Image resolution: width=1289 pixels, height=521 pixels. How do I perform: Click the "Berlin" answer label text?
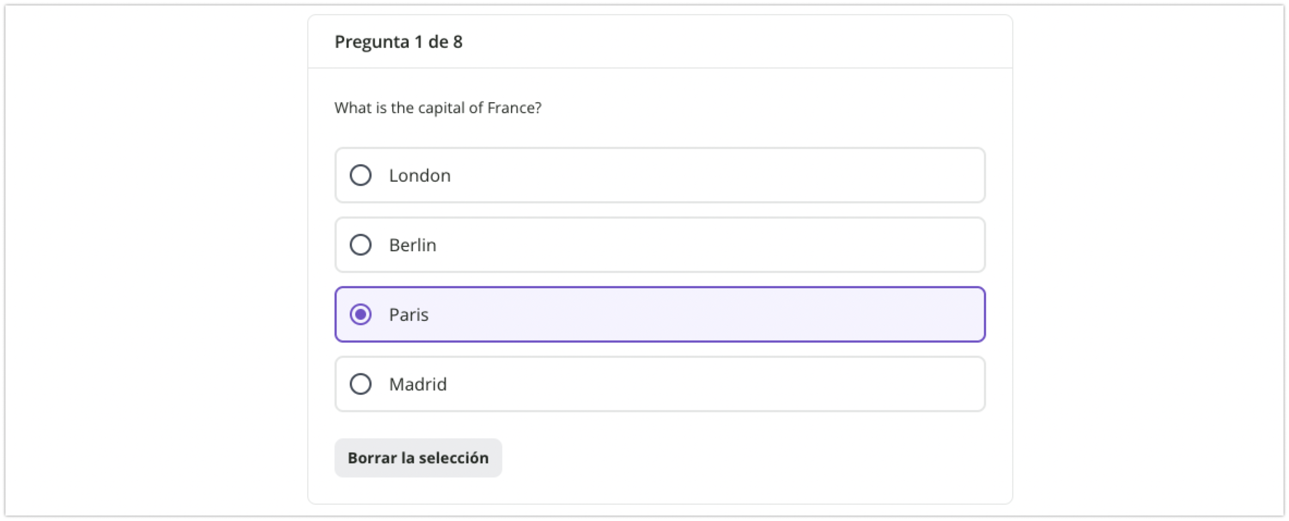click(412, 245)
